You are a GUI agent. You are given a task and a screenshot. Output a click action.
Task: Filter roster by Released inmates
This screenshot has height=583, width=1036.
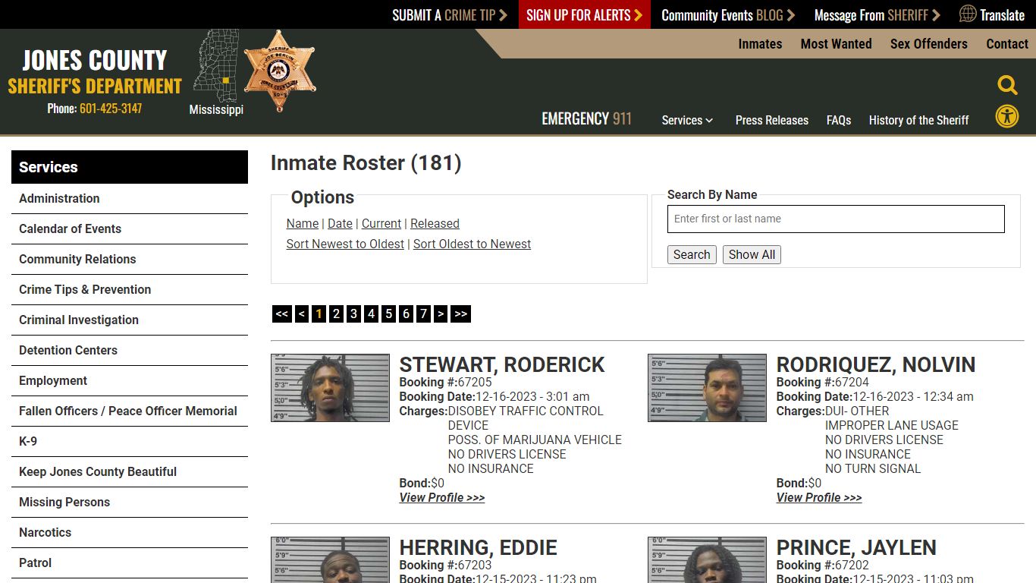[x=435, y=223]
